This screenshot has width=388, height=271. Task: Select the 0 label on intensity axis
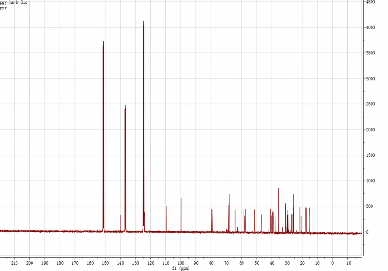pyautogui.click(x=367, y=232)
